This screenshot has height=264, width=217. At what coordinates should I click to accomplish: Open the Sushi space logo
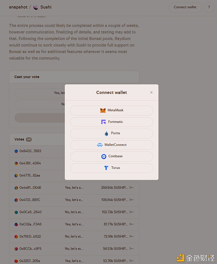coord(35,7)
